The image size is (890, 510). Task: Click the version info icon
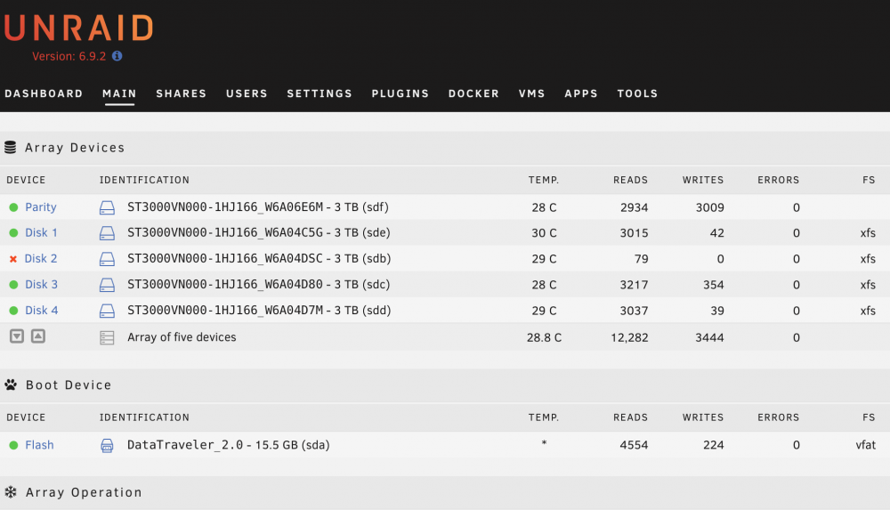pos(117,56)
